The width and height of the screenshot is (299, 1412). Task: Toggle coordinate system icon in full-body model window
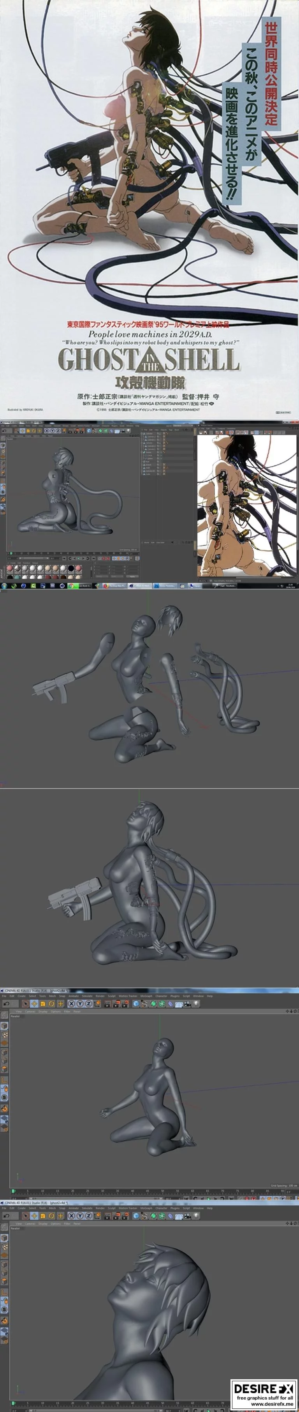click(97, 1004)
